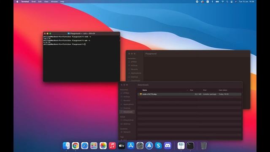Click the Bluetooth menu bar icon
The height and width of the screenshot is (152, 270).
212,2
